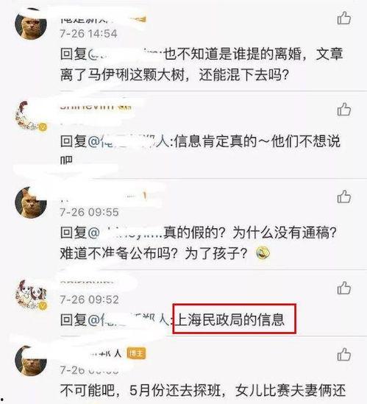
Task: Click the highlighted text 上海民政局的信息
Action: tap(230, 319)
